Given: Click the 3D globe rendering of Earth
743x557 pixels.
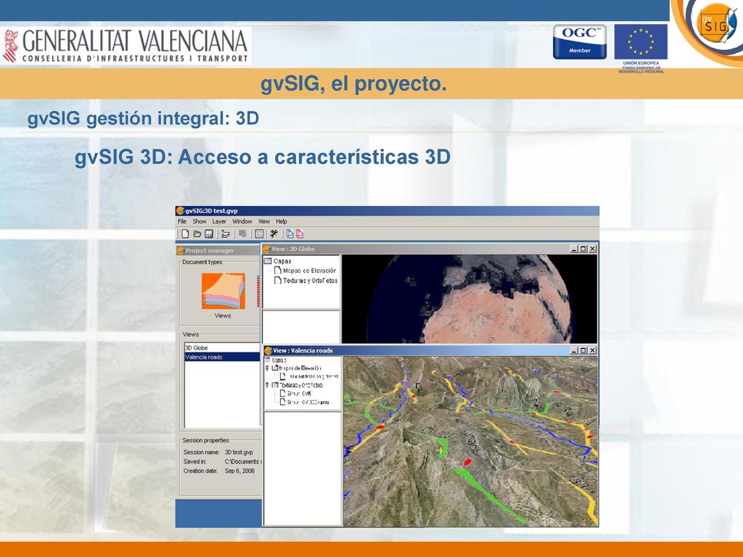Looking at the screenshot, I should click(x=469, y=299).
